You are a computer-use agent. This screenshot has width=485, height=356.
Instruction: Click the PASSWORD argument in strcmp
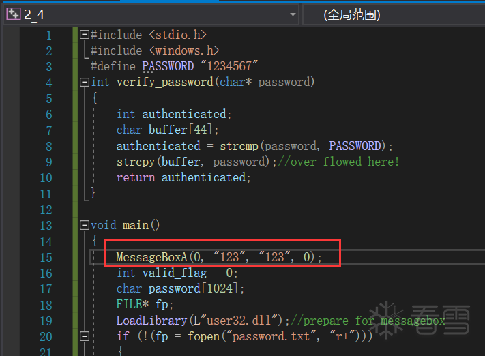point(355,146)
